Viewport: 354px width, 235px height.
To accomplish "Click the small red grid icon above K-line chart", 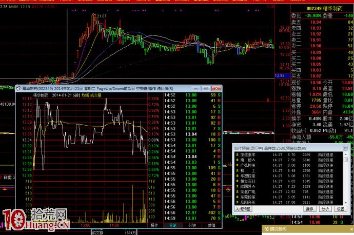I will (x=272, y=7).
